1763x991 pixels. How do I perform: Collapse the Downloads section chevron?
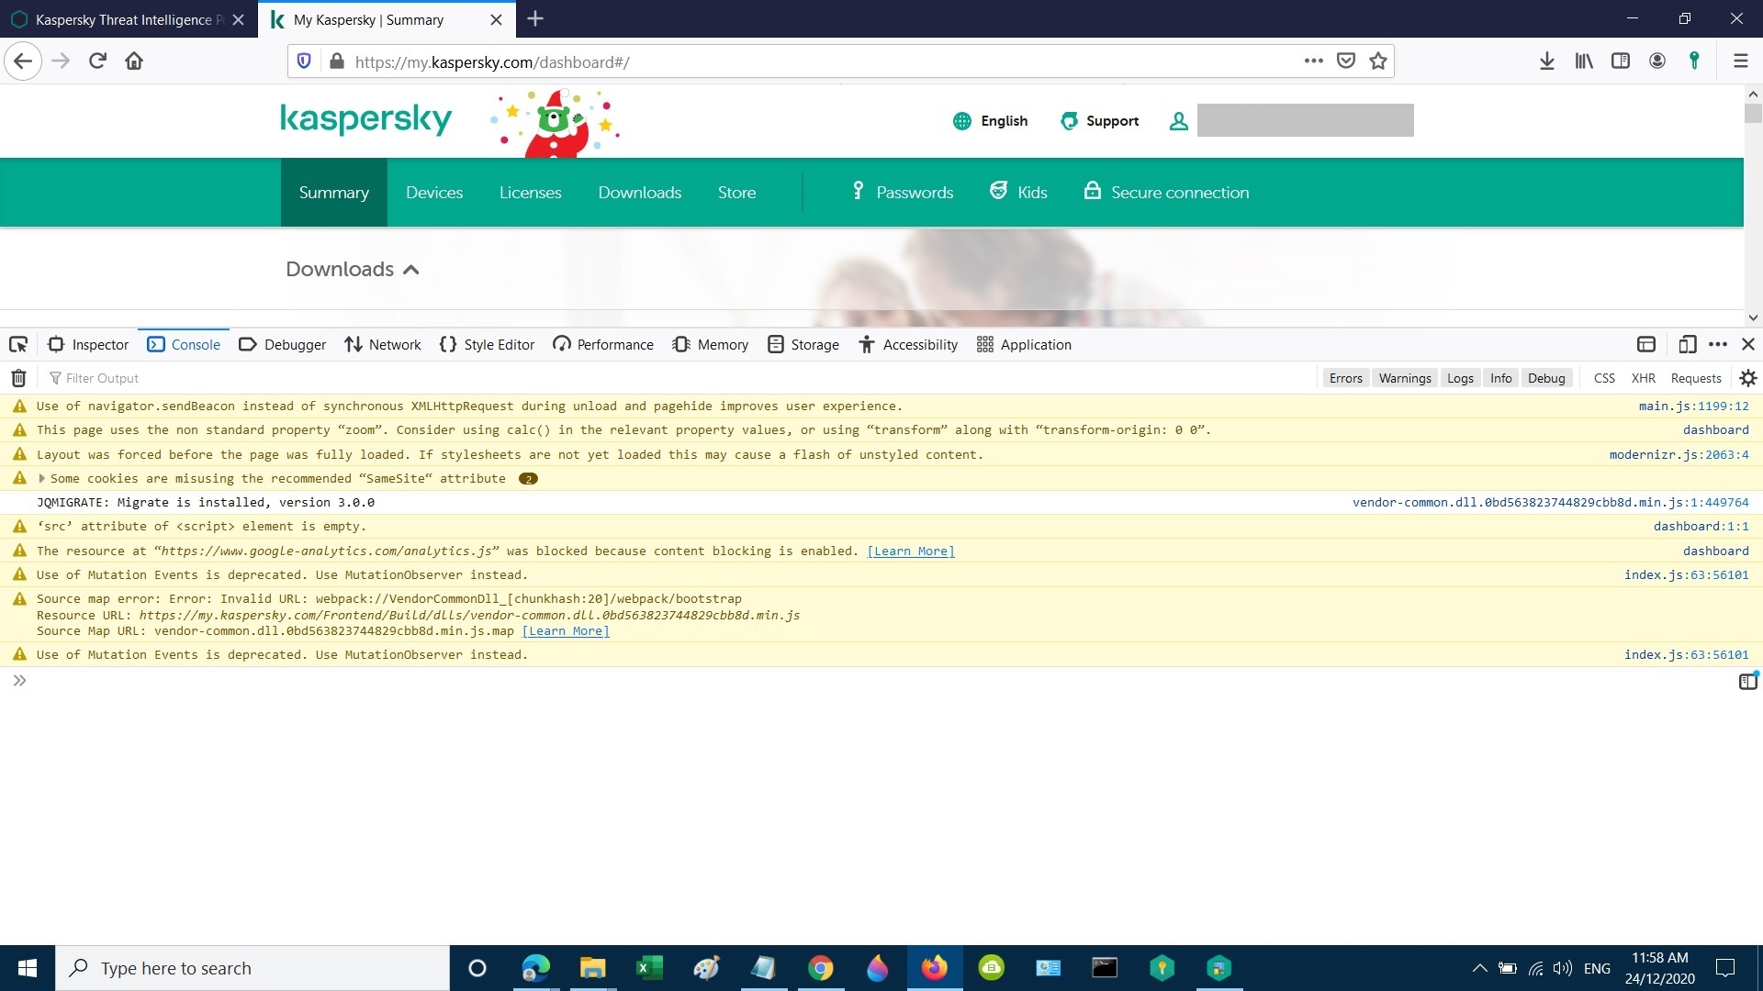[x=411, y=270]
